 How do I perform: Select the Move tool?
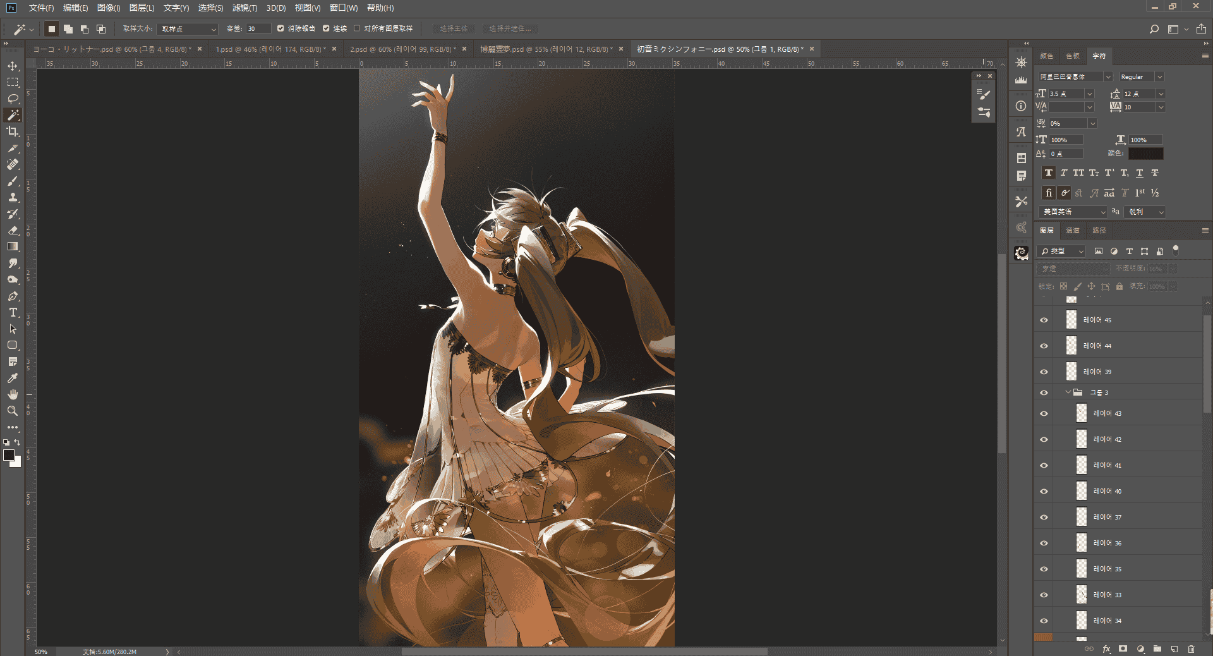[x=13, y=66]
